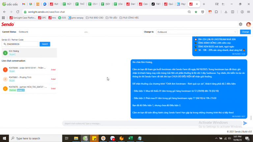Go back to the previous page

click(x=5, y=12)
